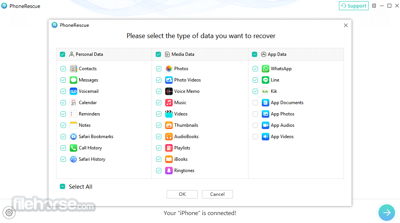Viewport: 400px width, 223px height.
Task: Click the Reminders icon
Action: click(x=73, y=114)
